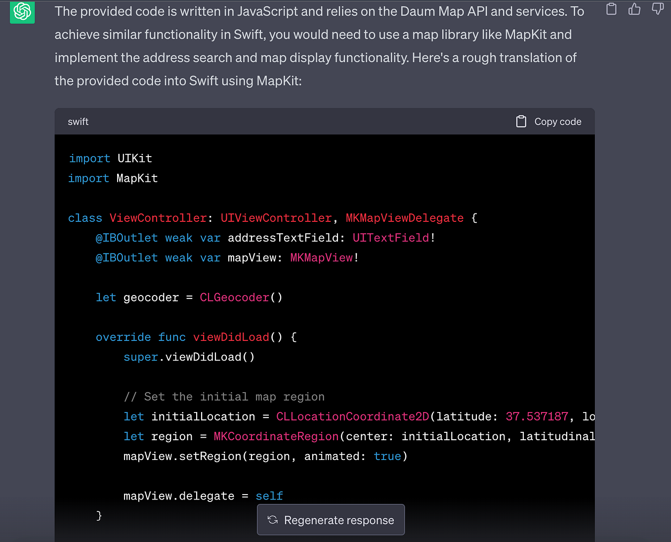Click the import MapKit statement

pos(113,178)
